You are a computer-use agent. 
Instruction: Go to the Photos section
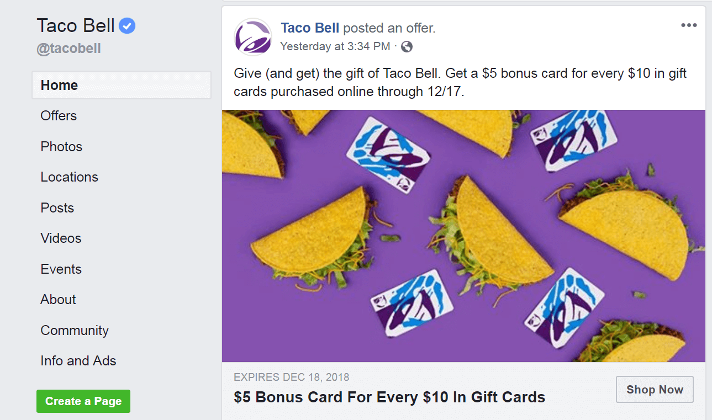61,147
